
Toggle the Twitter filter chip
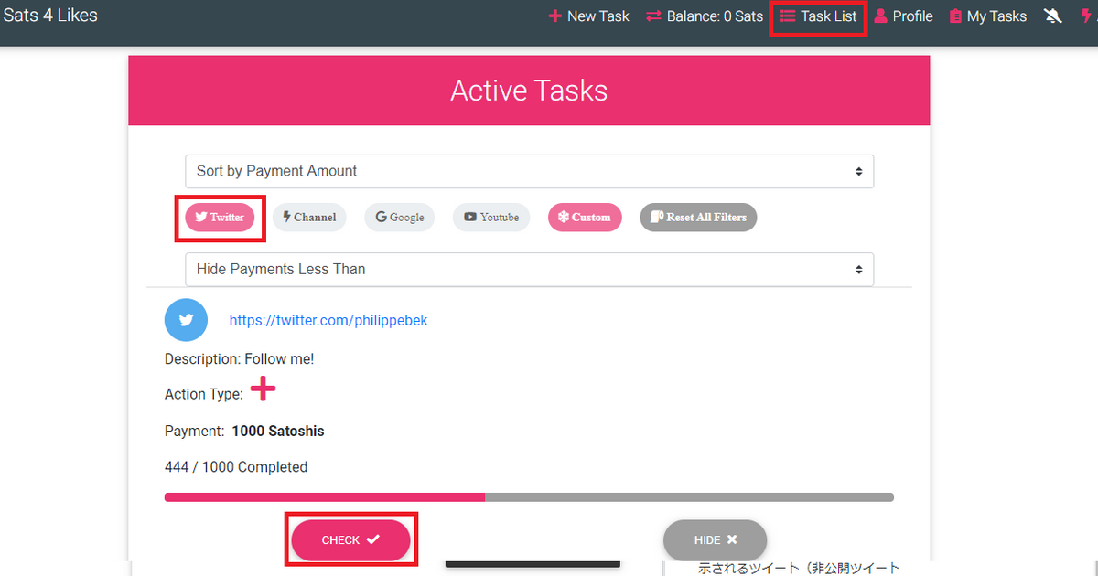(x=220, y=218)
